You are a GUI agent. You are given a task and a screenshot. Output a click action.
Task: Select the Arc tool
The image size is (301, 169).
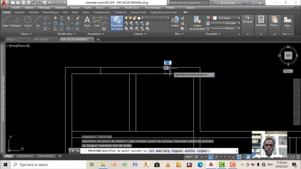(x=38, y=21)
